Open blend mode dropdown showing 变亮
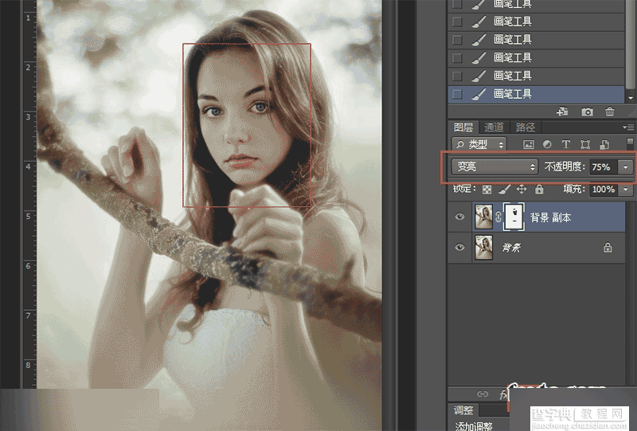The height and width of the screenshot is (431, 637). tap(494, 167)
